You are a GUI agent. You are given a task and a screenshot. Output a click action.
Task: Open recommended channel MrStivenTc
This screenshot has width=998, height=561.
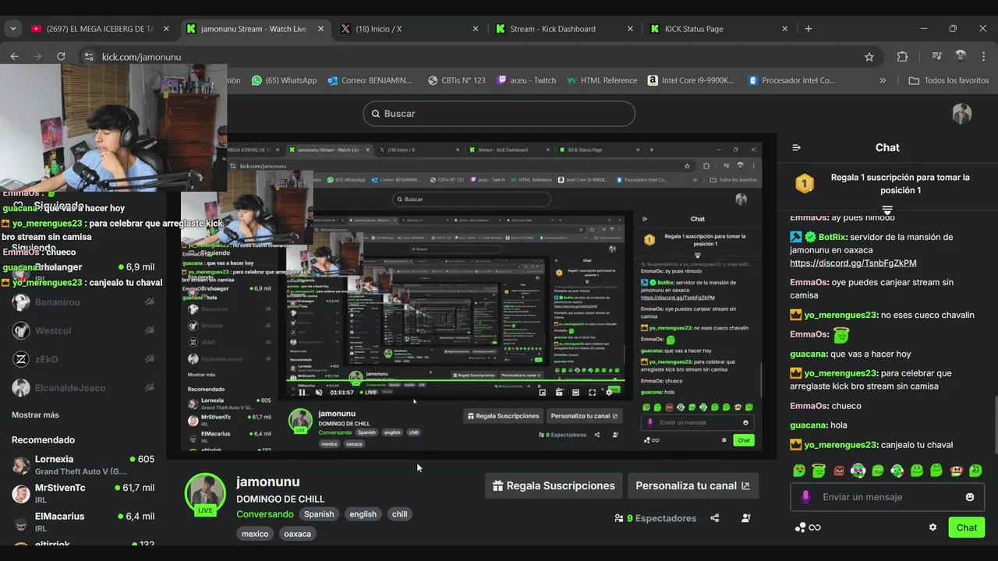(x=83, y=493)
